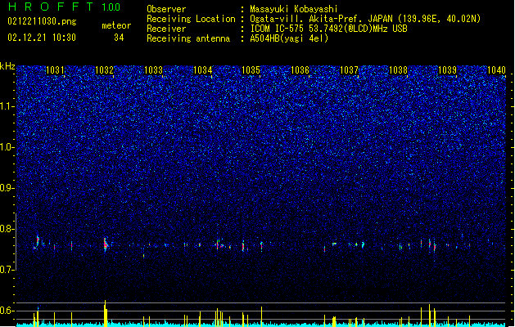Click the date stamp 02.12.21 10:30
The width and height of the screenshot is (515, 327).
click(42, 38)
